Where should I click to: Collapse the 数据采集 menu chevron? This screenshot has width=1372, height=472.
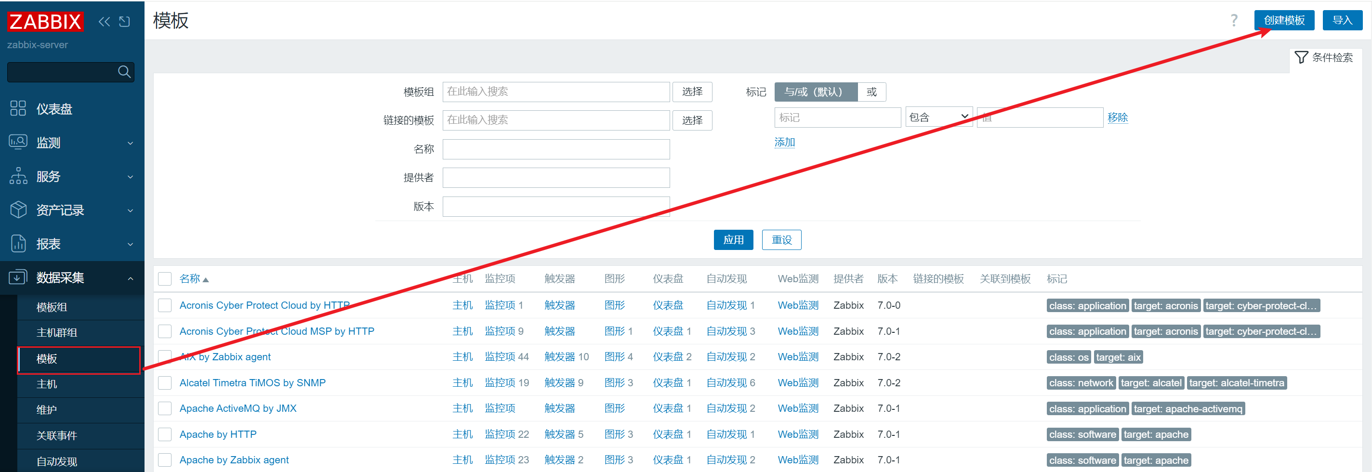[131, 278]
